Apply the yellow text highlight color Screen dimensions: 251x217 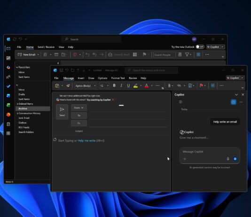tap(135, 85)
